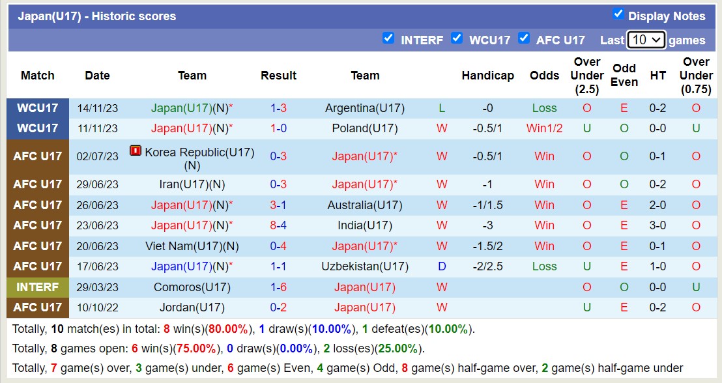The width and height of the screenshot is (722, 383).
Task: Select the WCU17 label in first row
Action: coord(38,108)
